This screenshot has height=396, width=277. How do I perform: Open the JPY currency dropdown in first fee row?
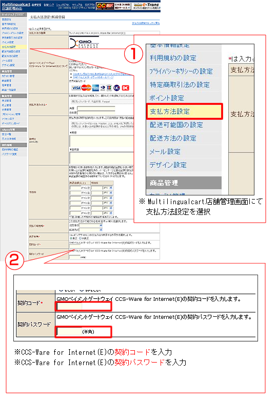(x=108, y=188)
